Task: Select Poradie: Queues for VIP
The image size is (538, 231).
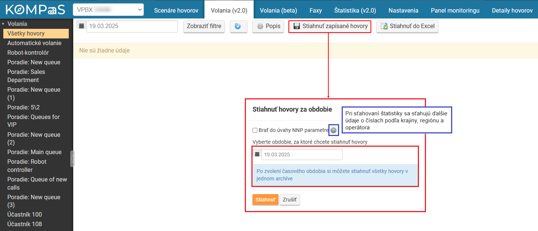Action: point(34,121)
